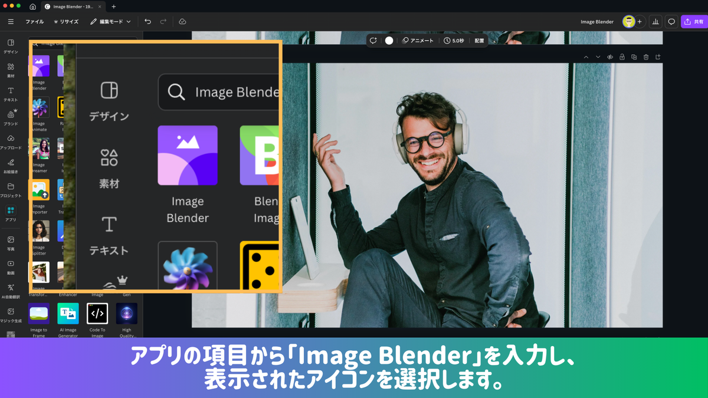The width and height of the screenshot is (708, 398).
Task: Click the 配置 position button
Action: [x=480, y=41]
